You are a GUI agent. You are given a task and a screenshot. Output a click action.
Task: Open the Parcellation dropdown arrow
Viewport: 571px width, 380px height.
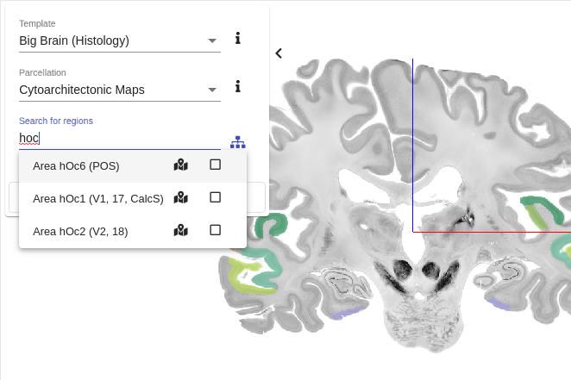coord(212,90)
